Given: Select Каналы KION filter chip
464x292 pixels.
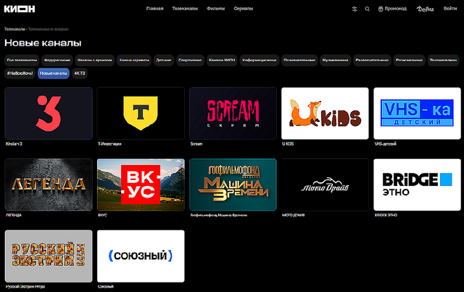Looking at the screenshot, I should (x=222, y=60).
